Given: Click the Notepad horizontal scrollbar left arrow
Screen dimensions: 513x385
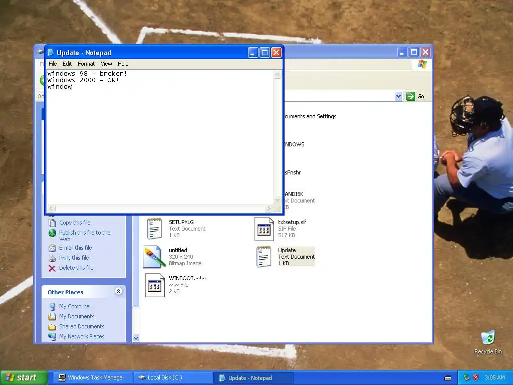Looking at the screenshot, I should [51, 208].
